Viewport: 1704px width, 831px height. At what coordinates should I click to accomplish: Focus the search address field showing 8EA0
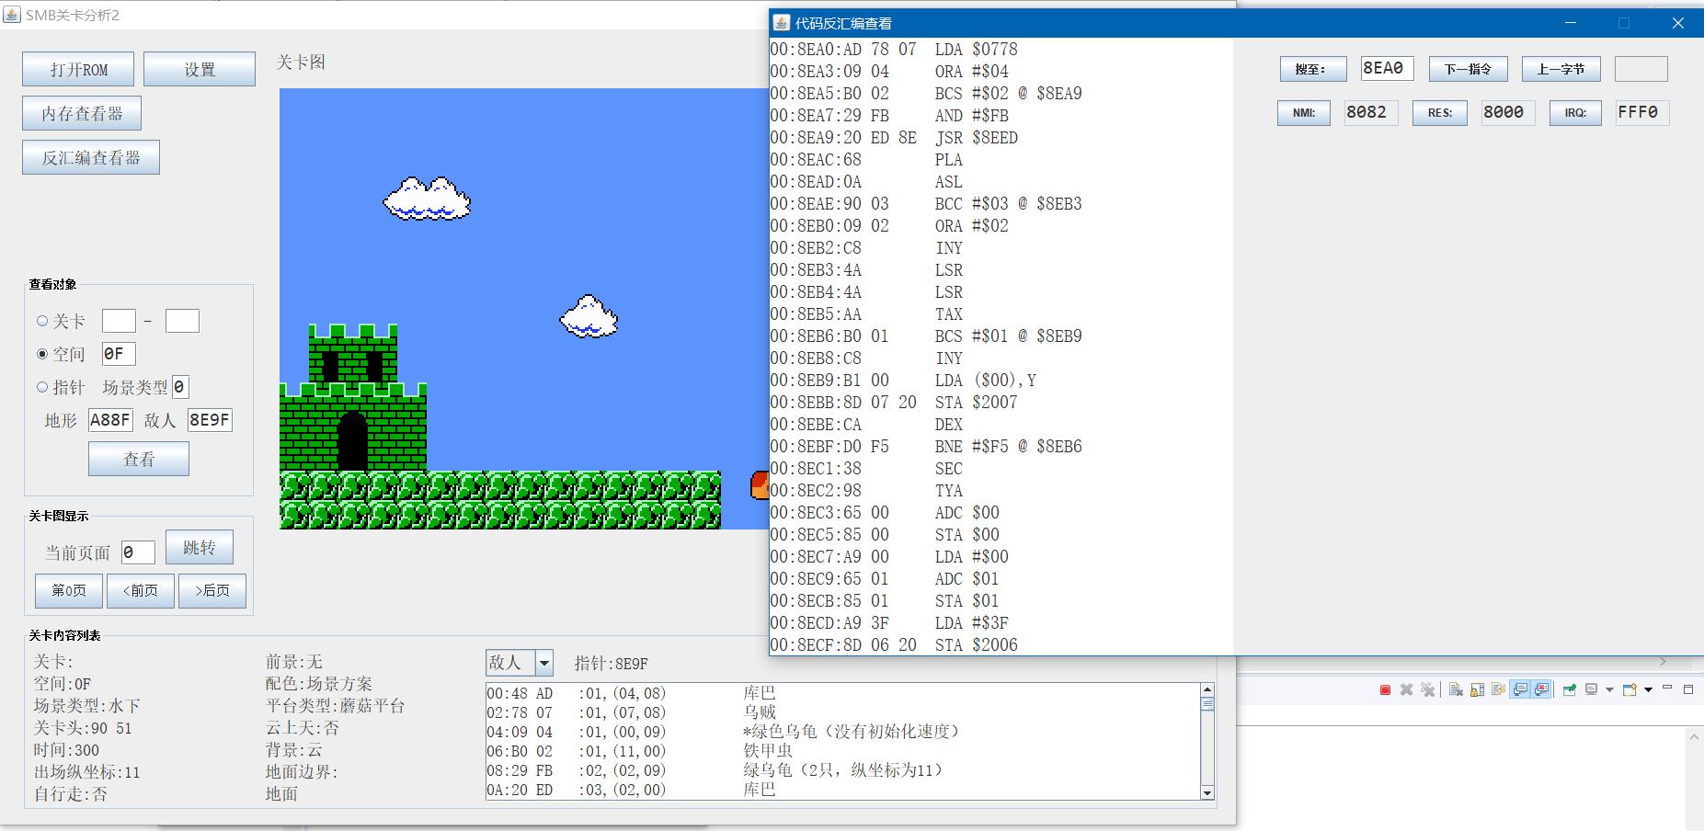pyautogui.click(x=1388, y=68)
